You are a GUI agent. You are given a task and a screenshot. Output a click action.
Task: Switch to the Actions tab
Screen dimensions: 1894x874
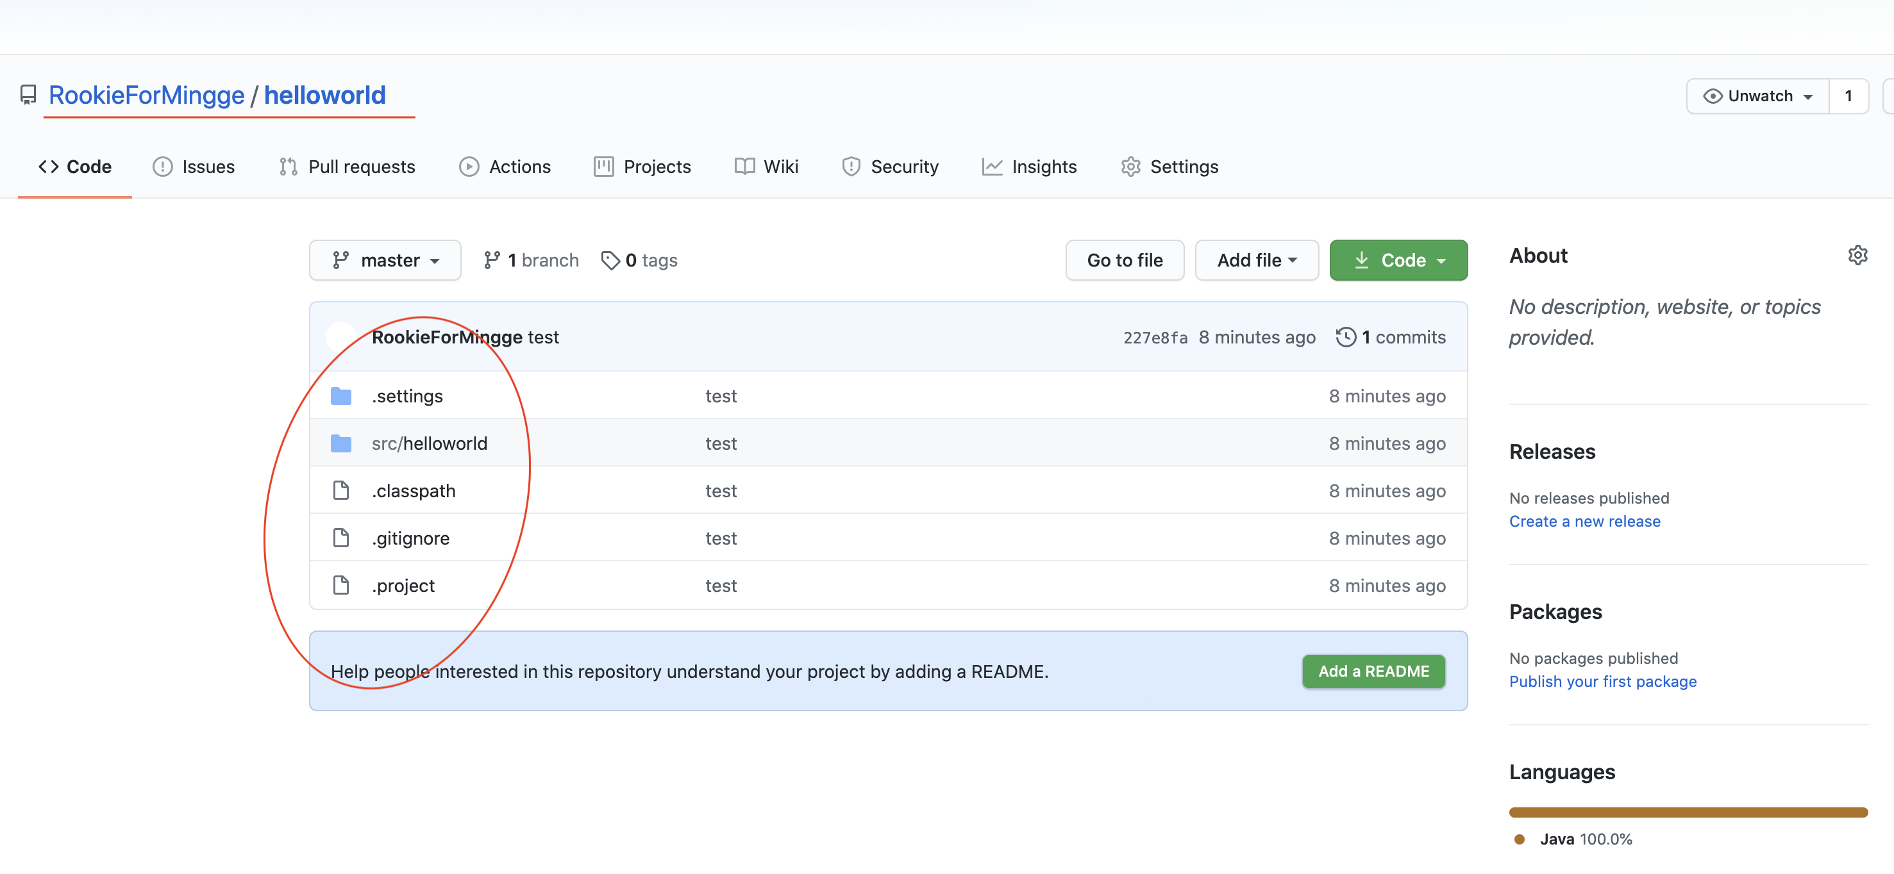click(x=505, y=167)
